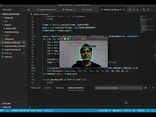Select the Python 3.9.6 interpreter status item

click(x=26, y=110)
